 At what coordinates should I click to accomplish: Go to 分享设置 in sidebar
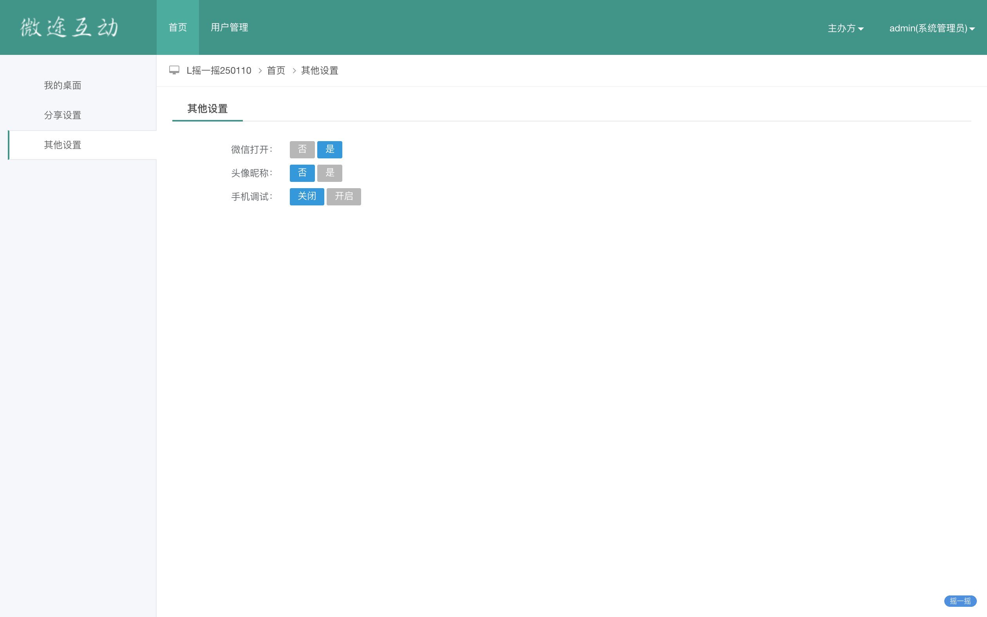click(x=63, y=115)
